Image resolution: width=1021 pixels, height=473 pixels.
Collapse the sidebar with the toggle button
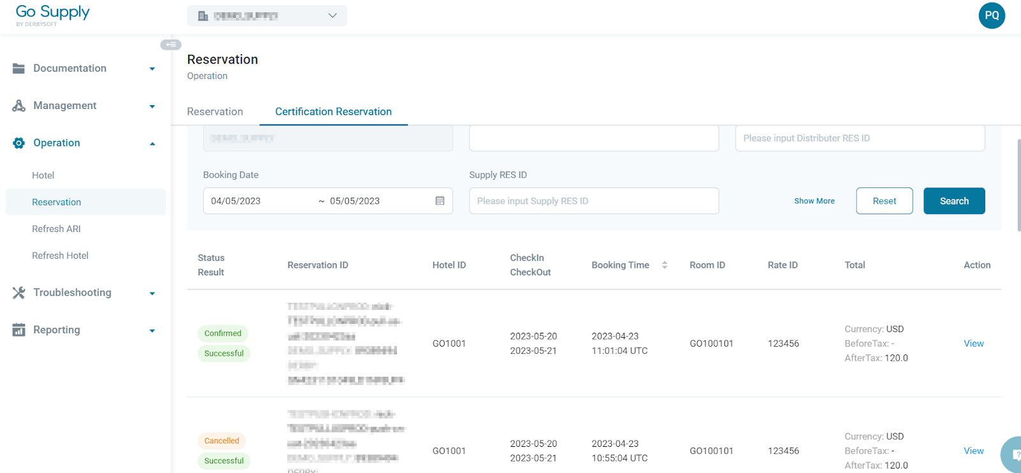click(170, 45)
